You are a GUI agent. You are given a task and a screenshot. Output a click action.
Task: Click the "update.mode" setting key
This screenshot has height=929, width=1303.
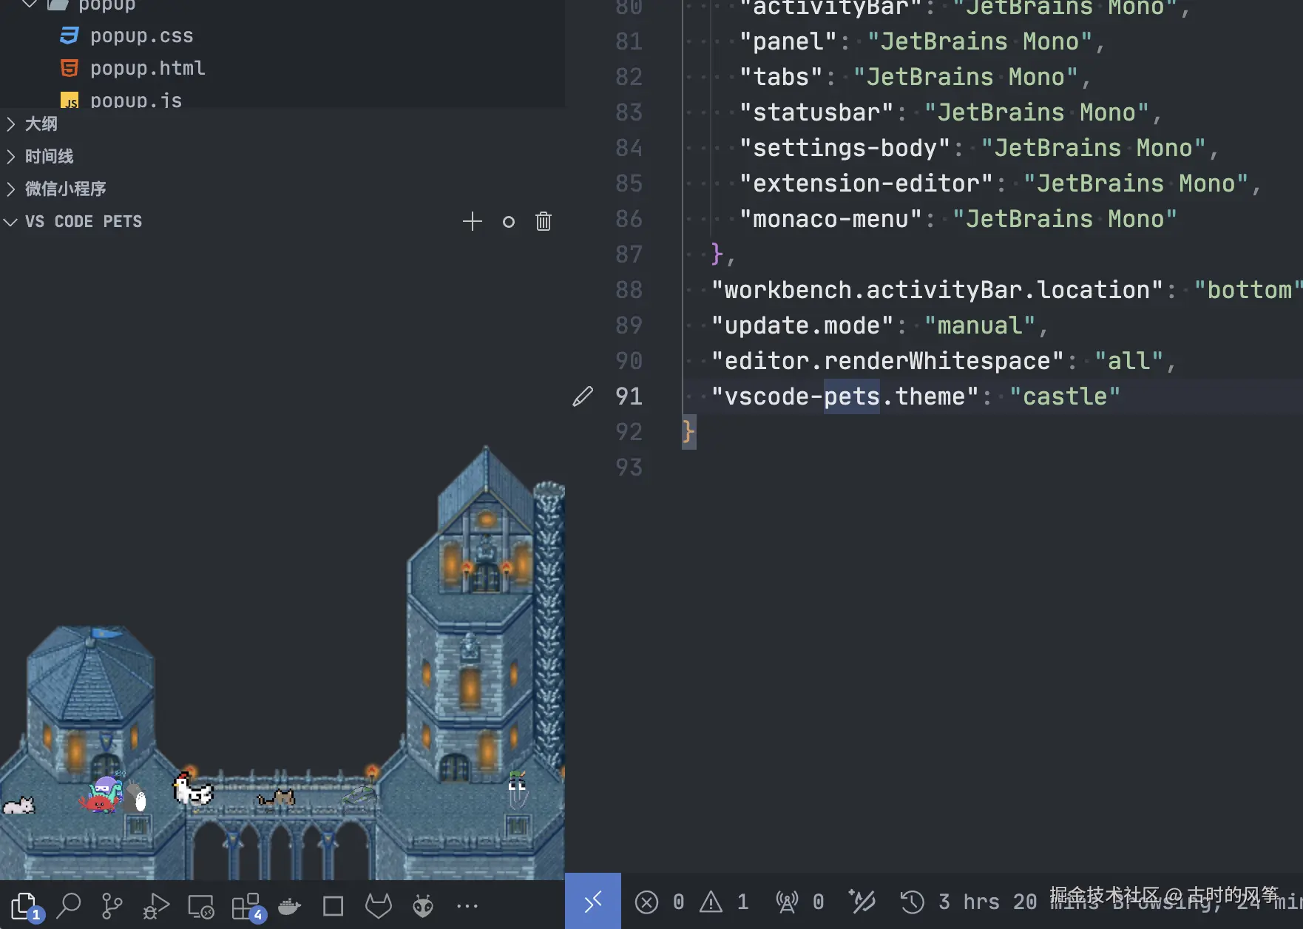point(802,325)
